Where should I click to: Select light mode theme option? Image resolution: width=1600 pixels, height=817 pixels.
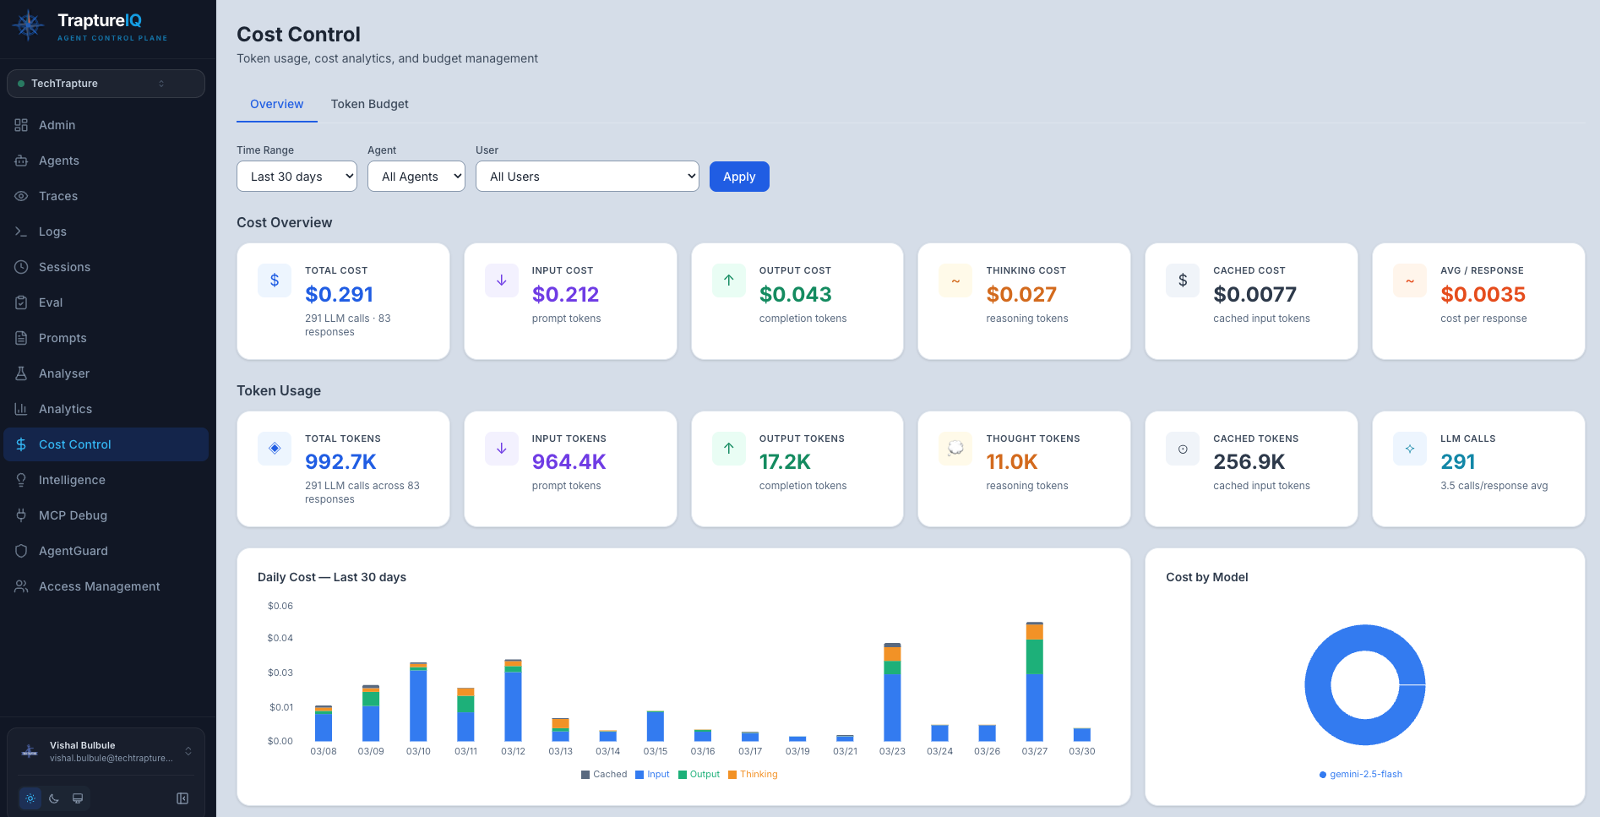point(30,798)
